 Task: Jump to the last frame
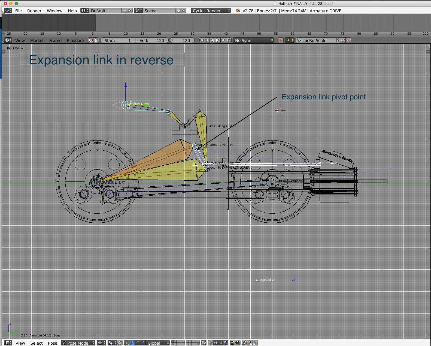click(229, 40)
